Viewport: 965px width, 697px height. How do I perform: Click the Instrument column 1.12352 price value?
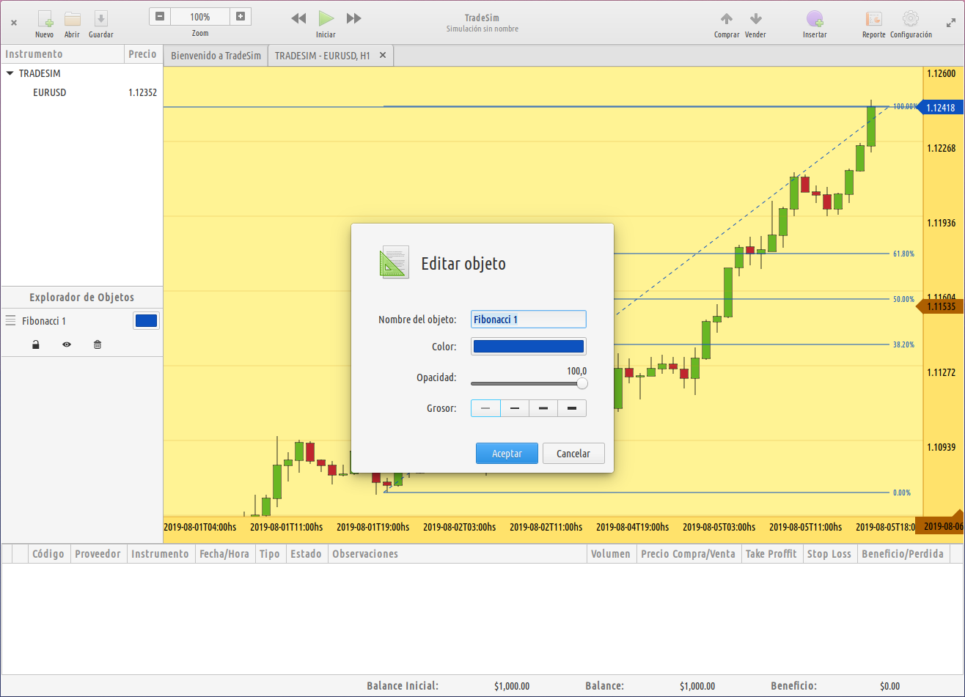click(142, 93)
